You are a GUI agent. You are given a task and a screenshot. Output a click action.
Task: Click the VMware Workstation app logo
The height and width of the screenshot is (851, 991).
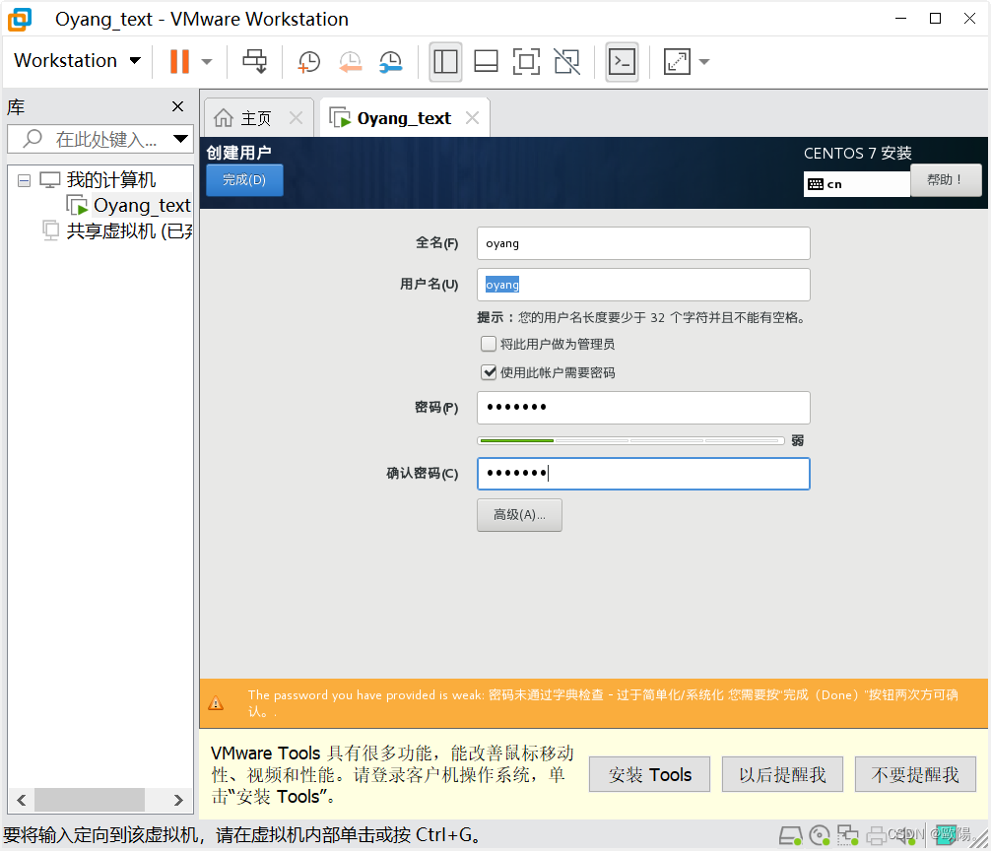point(20,19)
